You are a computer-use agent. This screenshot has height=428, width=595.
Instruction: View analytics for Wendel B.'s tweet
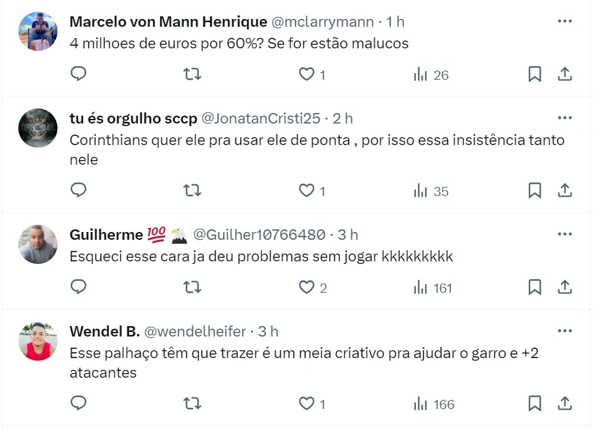[434, 404]
